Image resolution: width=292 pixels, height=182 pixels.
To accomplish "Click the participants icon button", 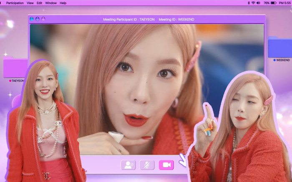I will coord(128,165).
